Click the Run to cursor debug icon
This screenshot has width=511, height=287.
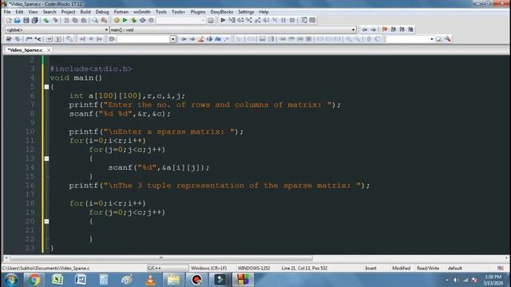(232, 20)
